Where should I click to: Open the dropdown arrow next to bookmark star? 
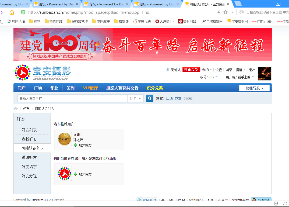click(232, 12)
